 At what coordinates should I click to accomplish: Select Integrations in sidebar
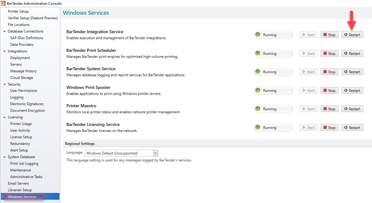17,51
